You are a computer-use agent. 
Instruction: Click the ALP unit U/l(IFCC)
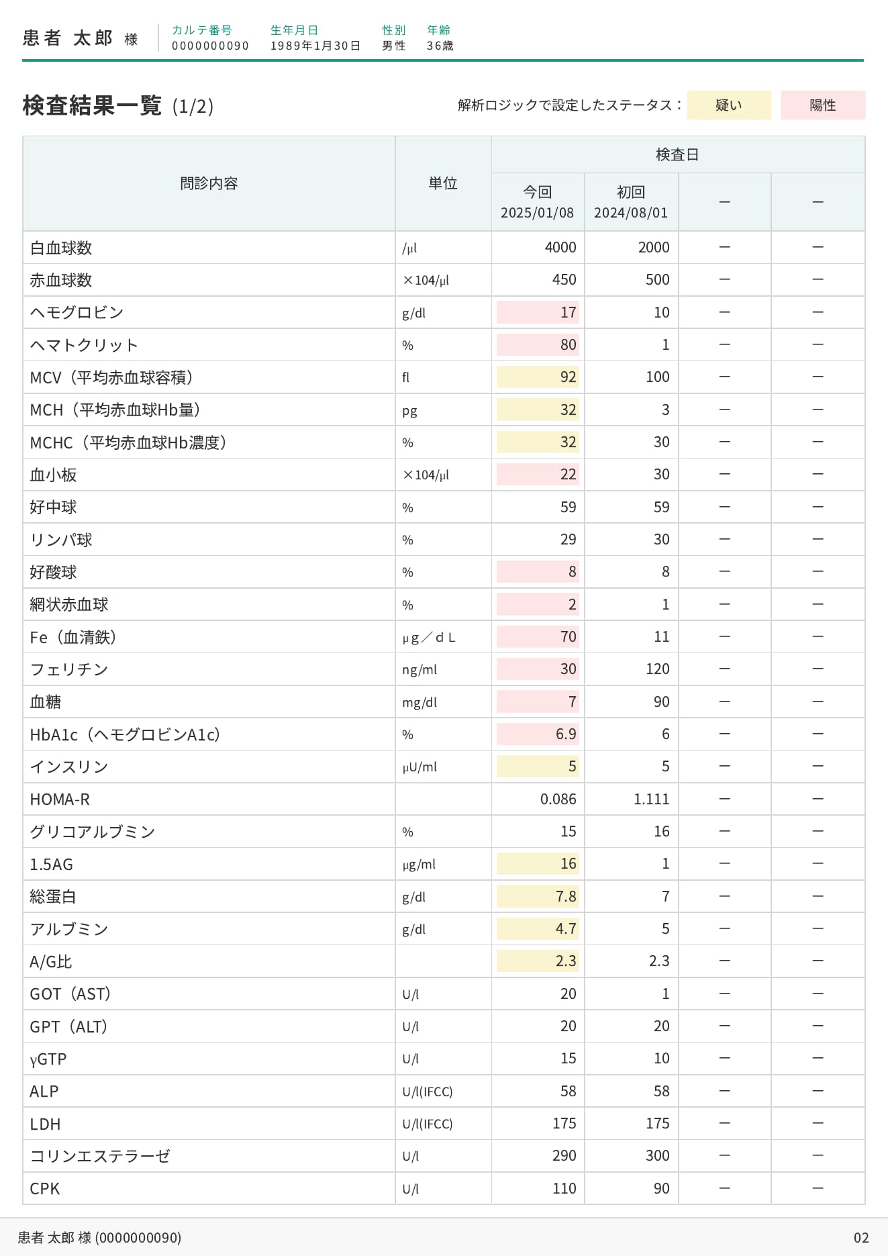click(428, 1092)
